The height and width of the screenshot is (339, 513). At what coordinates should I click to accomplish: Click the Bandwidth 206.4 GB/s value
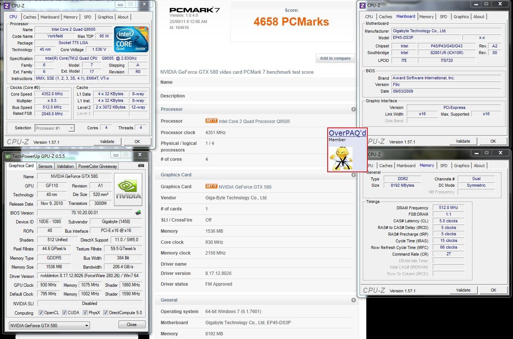point(123,266)
